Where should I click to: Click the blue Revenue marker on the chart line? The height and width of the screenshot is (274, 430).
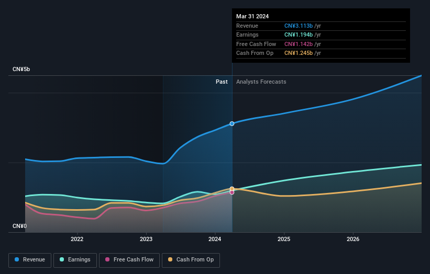pyautogui.click(x=232, y=124)
